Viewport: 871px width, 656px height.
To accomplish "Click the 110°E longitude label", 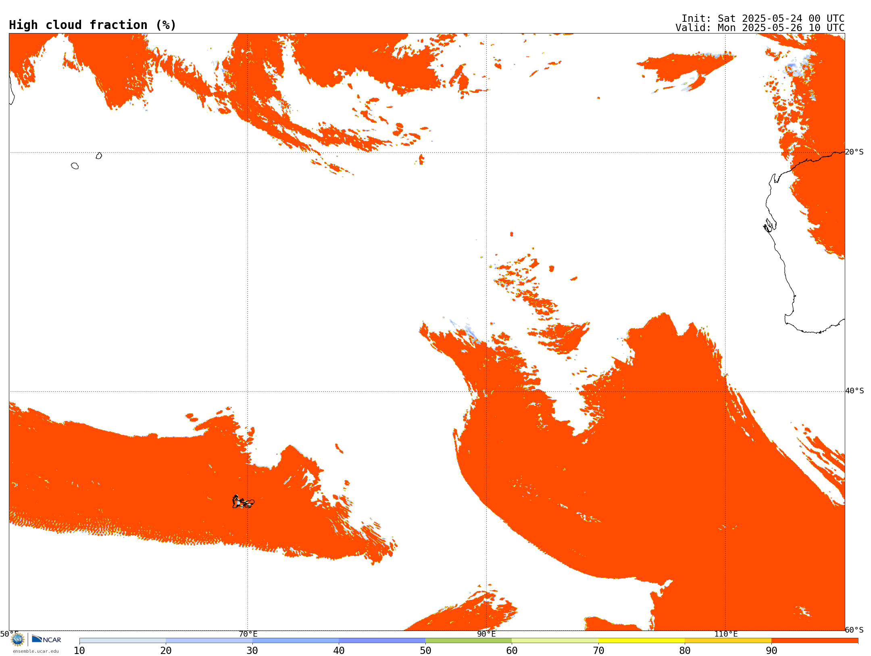I will 726,634.
